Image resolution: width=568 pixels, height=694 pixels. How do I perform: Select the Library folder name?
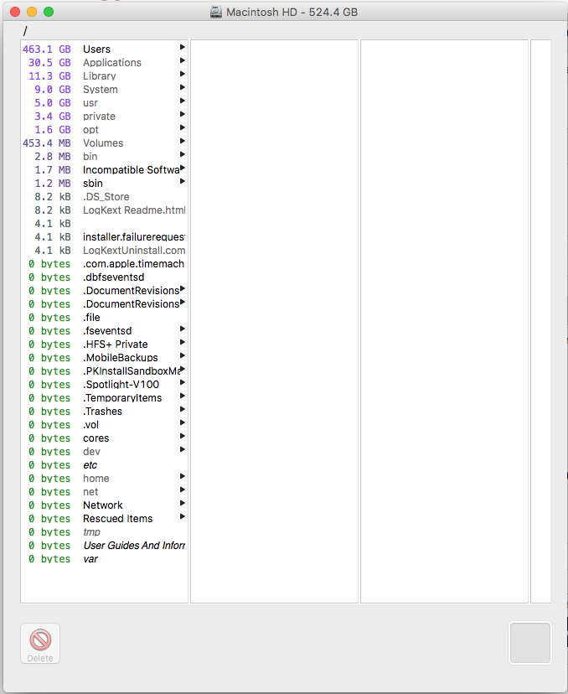(100, 76)
